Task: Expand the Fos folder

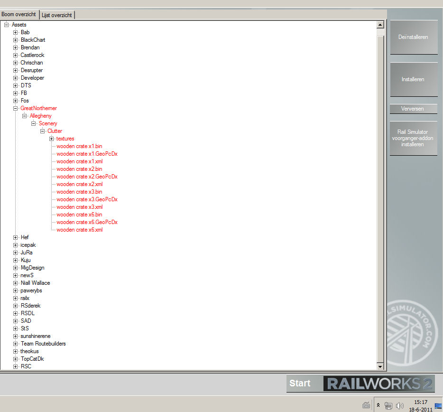Action: click(x=15, y=101)
